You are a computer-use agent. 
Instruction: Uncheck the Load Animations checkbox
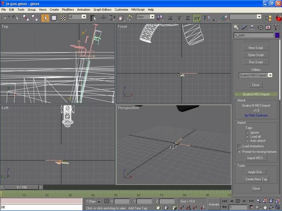pos(239,146)
